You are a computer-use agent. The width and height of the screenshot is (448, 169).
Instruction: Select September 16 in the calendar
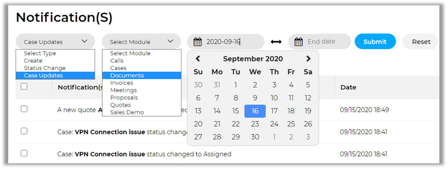click(x=255, y=111)
